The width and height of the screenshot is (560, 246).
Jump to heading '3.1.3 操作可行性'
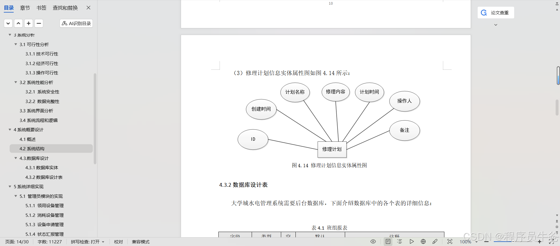point(42,73)
